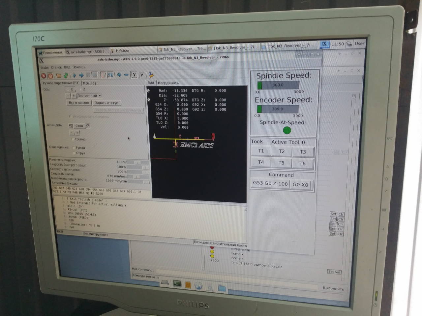Screen dimensions: 422x316
Task: Open the Файл menu
Action: pyautogui.click(x=45, y=67)
